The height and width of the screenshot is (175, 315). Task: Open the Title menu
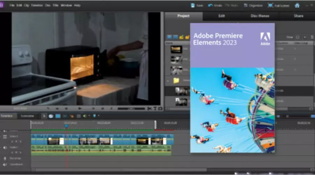click(x=55, y=5)
